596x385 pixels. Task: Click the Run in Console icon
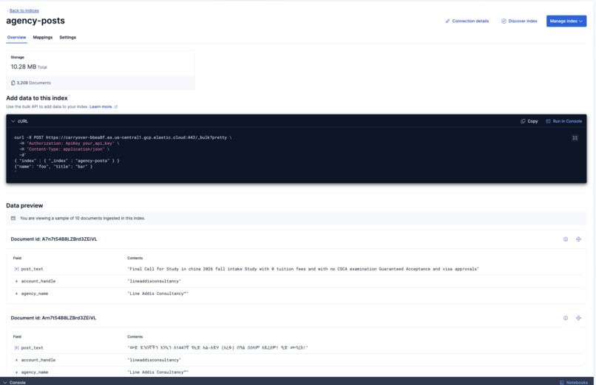point(548,121)
